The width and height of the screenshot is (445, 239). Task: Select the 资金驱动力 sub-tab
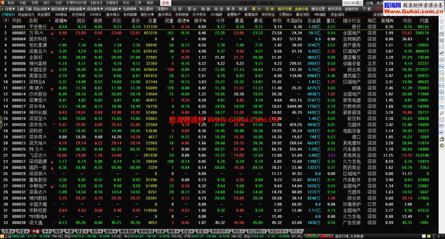[x=26, y=14]
